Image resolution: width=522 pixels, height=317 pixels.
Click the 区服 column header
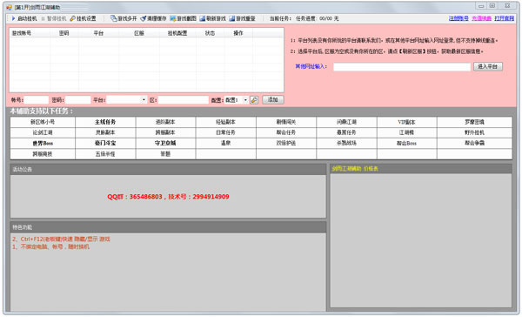139,33
